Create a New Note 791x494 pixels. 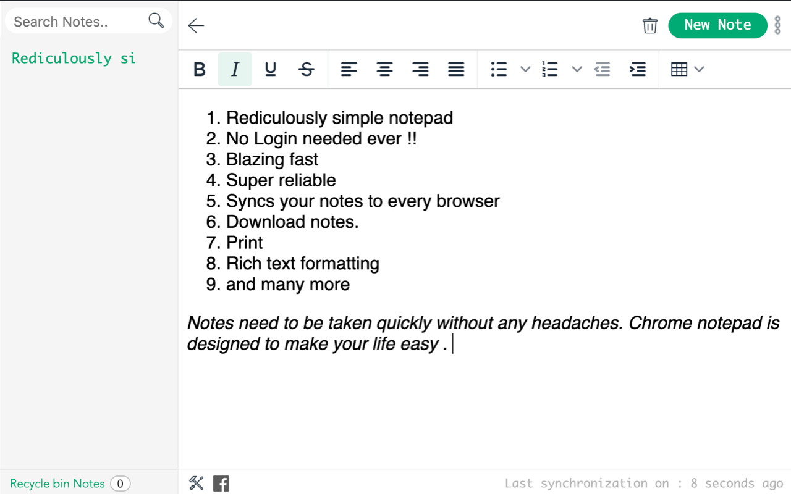(717, 25)
